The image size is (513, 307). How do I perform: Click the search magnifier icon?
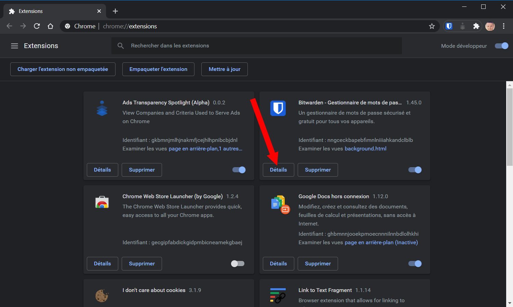click(x=121, y=46)
